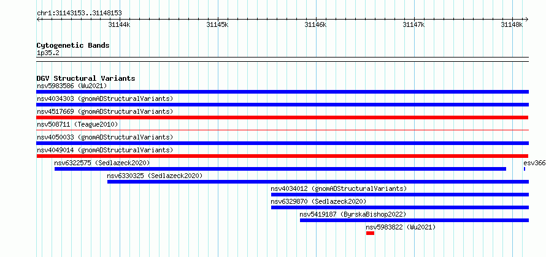Open the nsv4034012 (gnomADStructuralVariants) label
This screenshot has height=257, width=546.
pyautogui.click(x=339, y=188)
